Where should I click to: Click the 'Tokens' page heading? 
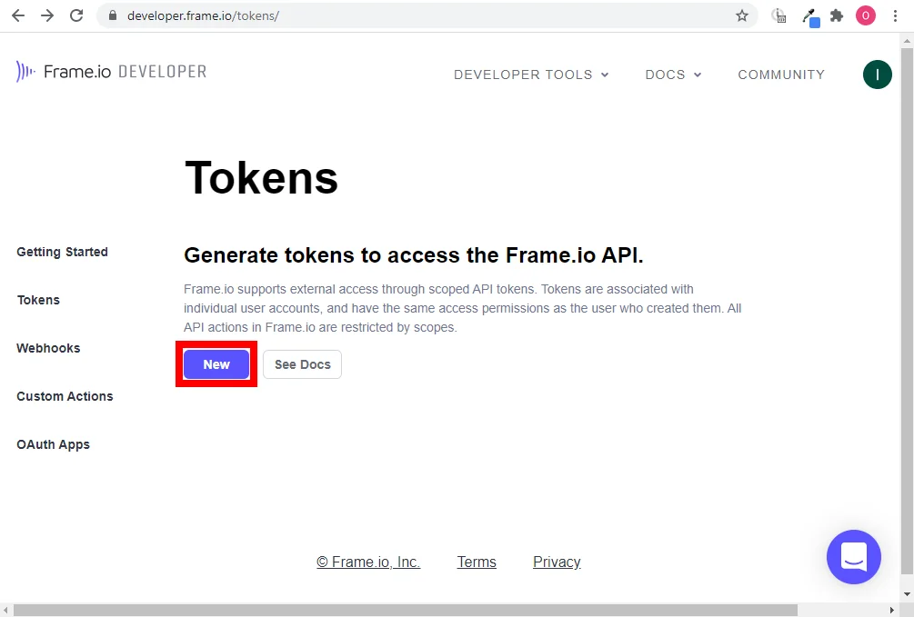[x=261, y=178]
